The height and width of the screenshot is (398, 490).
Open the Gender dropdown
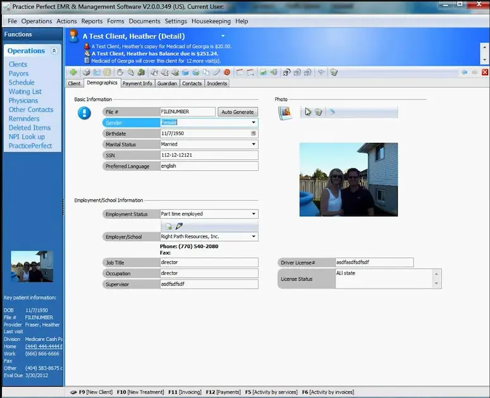[254, 123]
